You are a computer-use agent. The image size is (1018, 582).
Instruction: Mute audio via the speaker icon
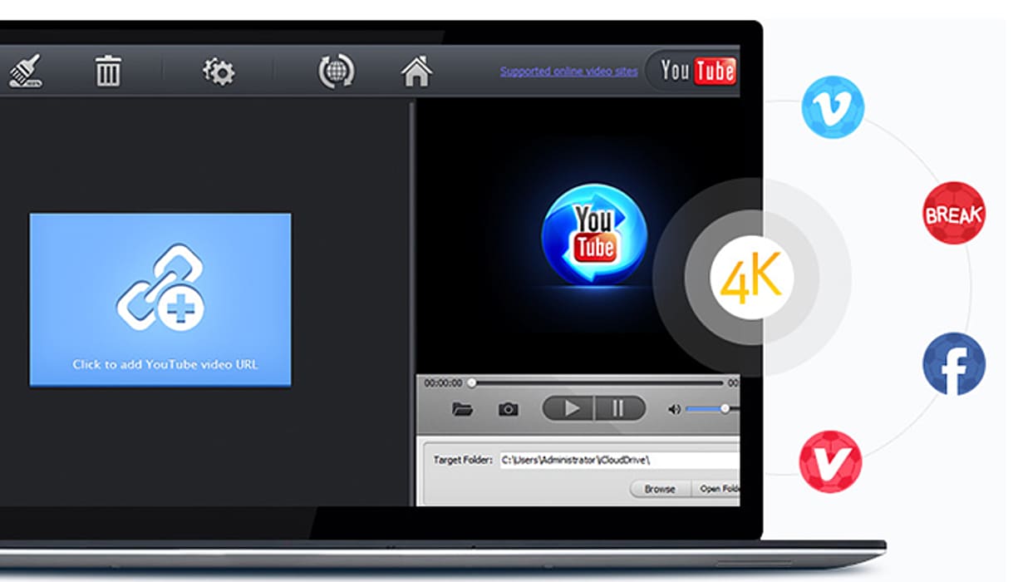tap(674, 409)
